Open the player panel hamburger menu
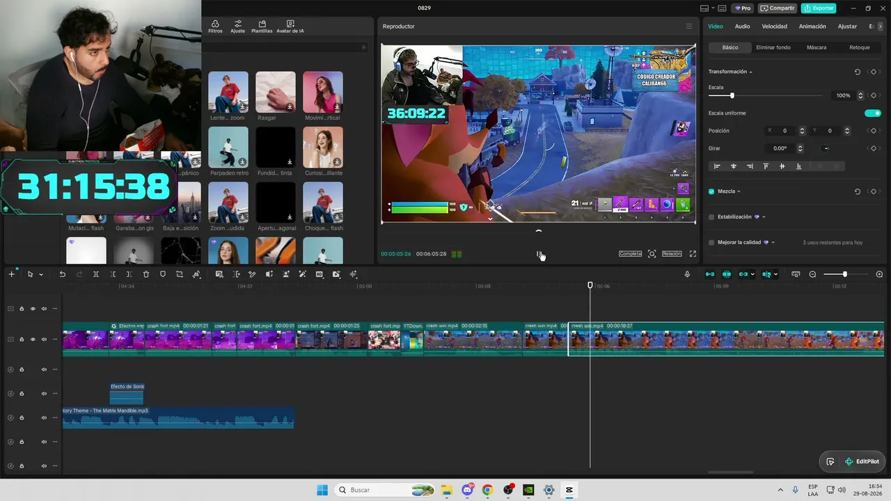The width and height of the screenshot is (891, 501). coord(689,26)
